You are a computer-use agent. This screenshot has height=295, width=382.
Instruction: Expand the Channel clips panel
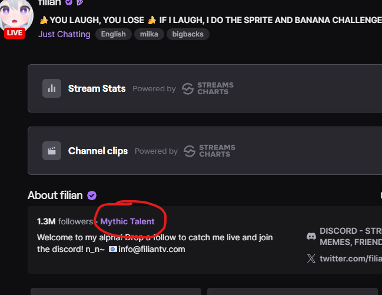click(x=205, y=151)
